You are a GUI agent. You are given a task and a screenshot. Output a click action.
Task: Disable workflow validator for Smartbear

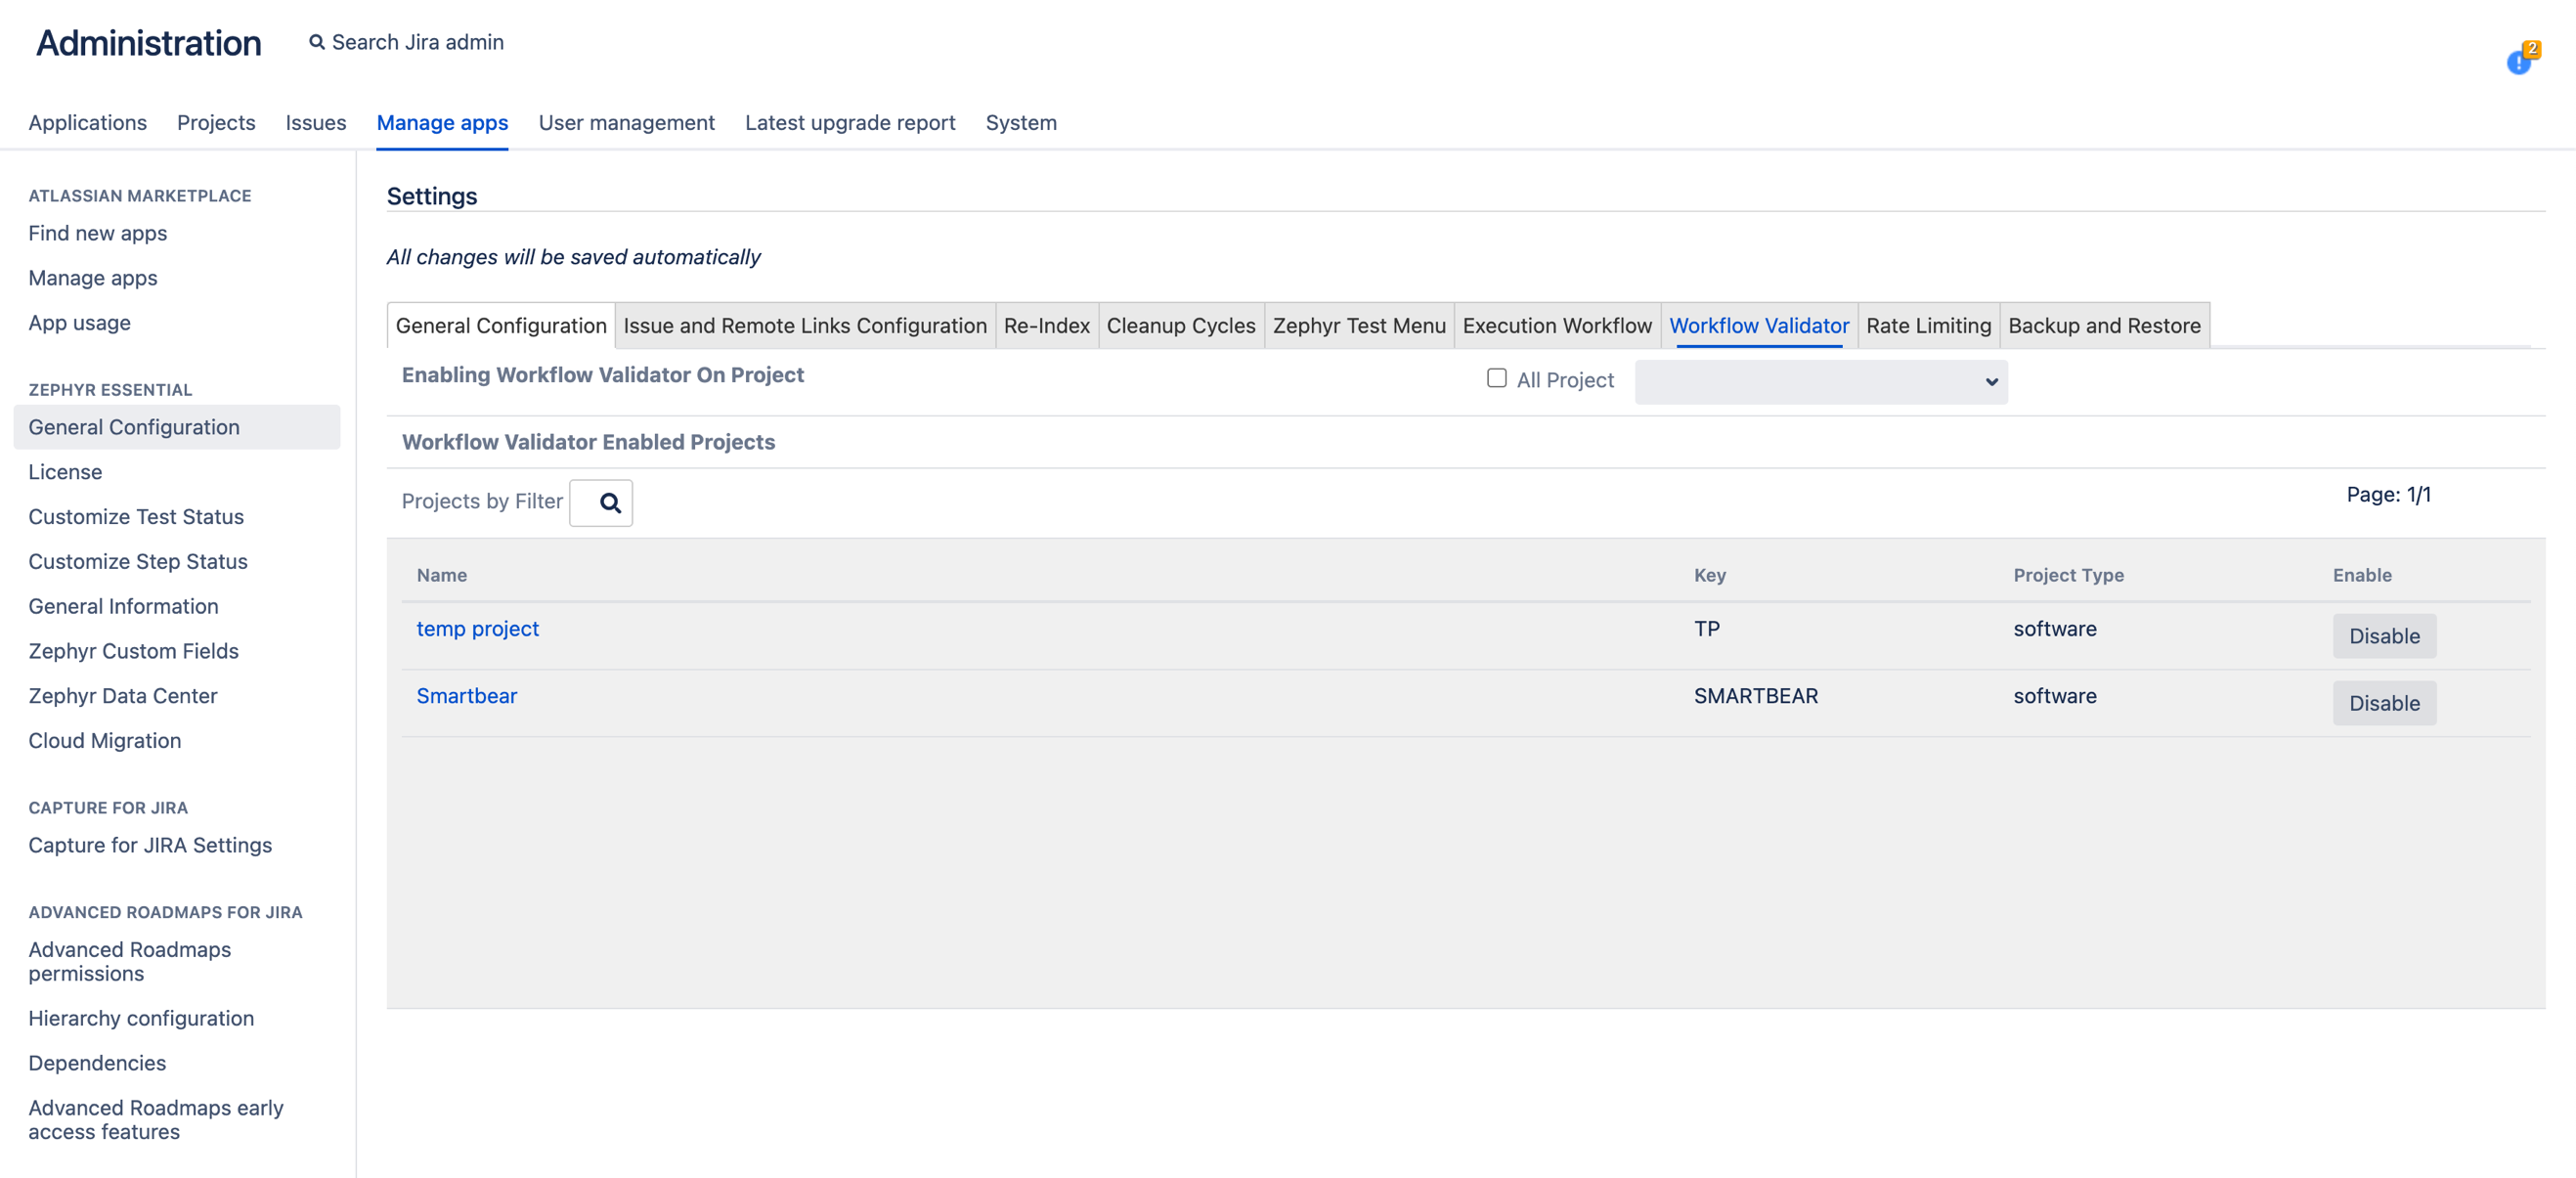click(x=2384, y=703)
